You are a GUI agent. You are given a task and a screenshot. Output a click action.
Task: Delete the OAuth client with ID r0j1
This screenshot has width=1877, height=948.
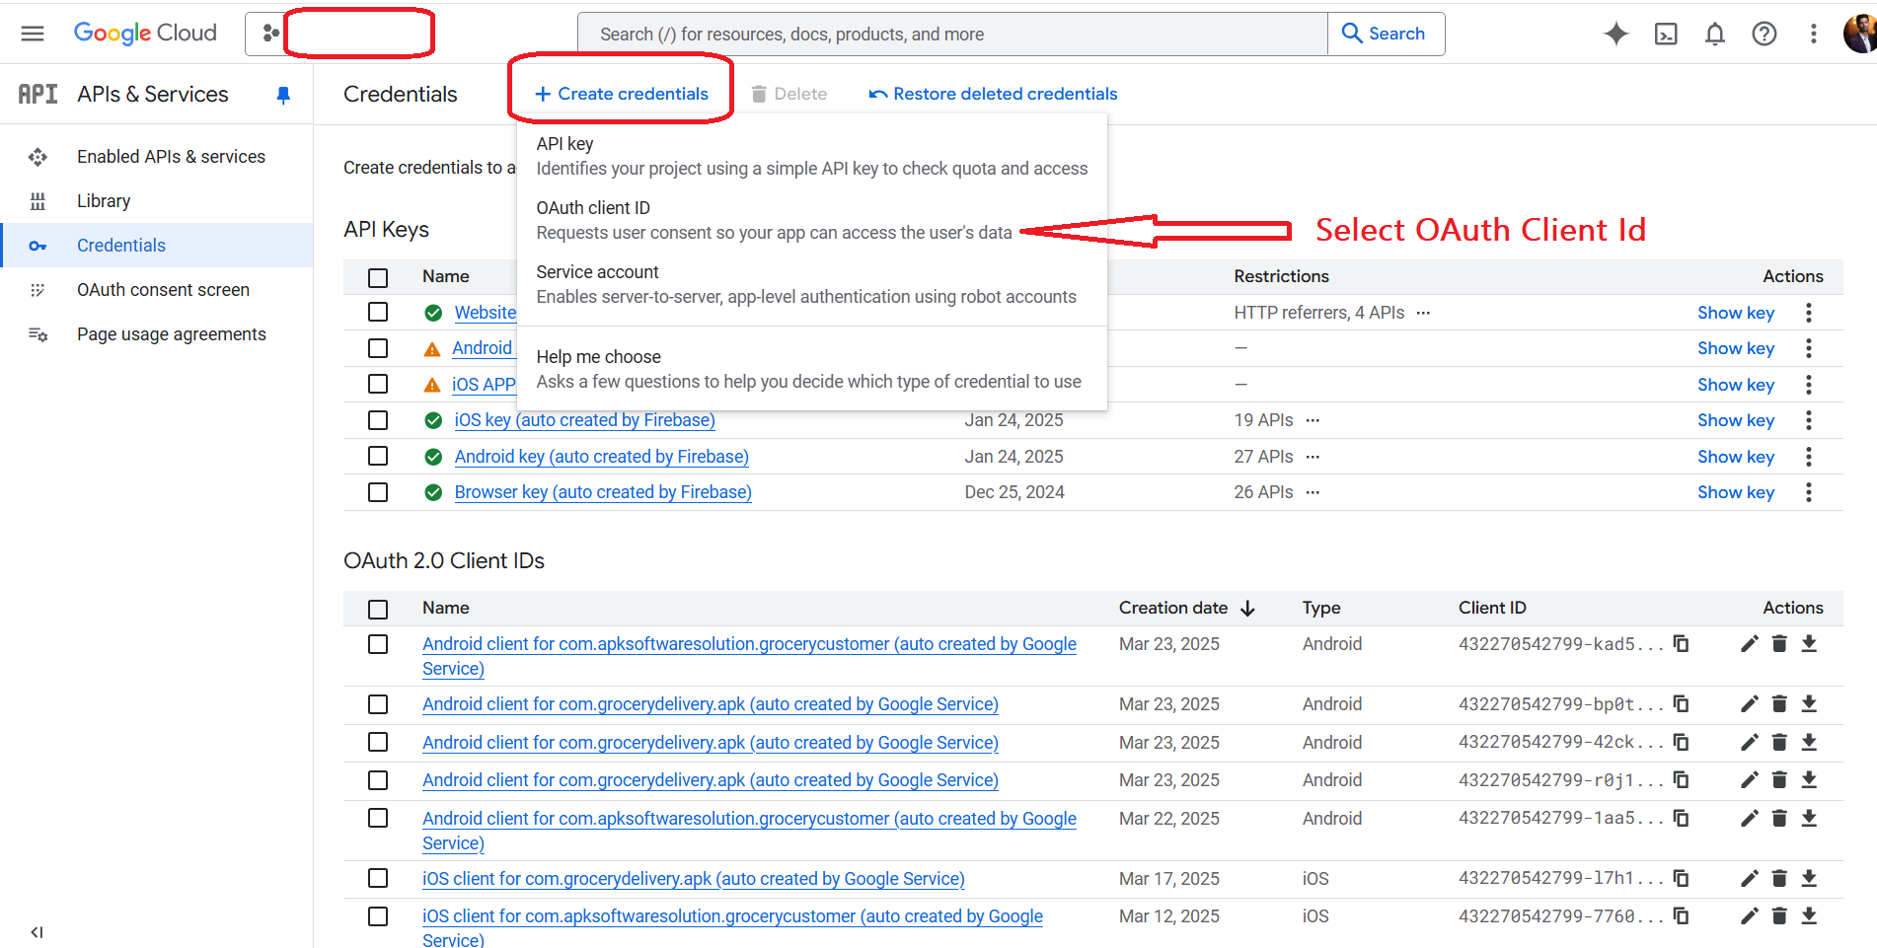[1779, 780]
